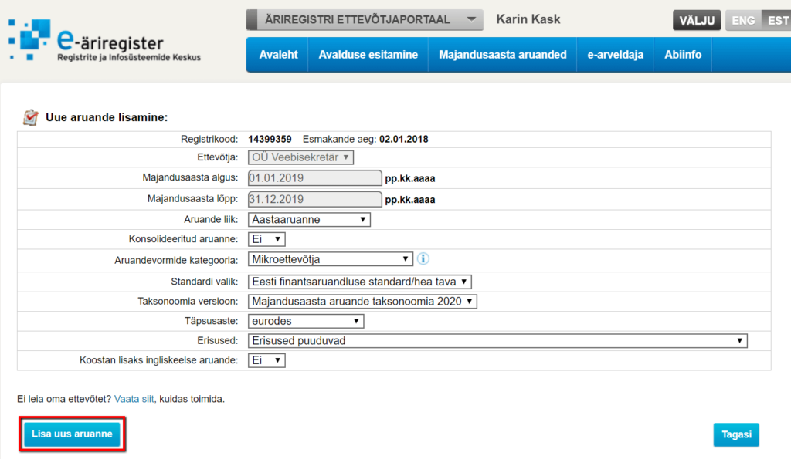Screen dimensions: 791x459
Task: Open the Avaleht menu tab
Action: [x=278, y=55]
